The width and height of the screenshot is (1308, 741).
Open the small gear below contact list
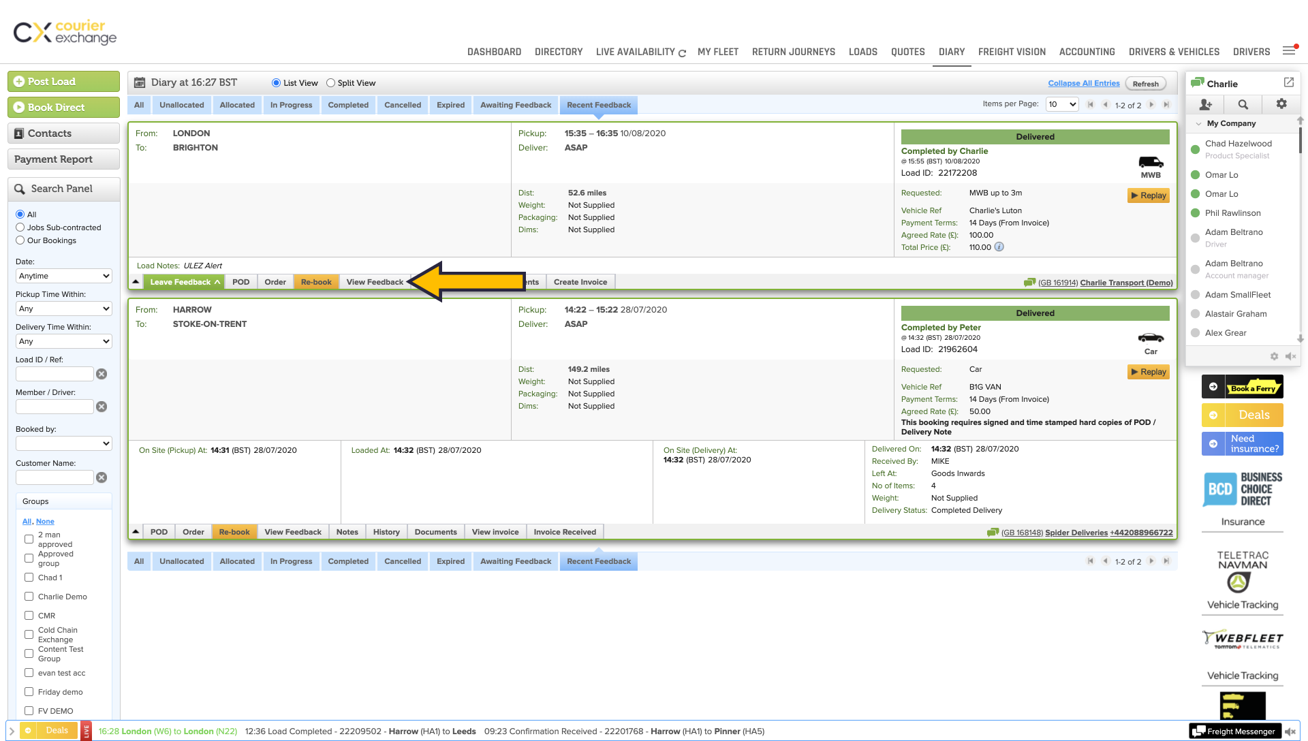tap(1274, 356)
